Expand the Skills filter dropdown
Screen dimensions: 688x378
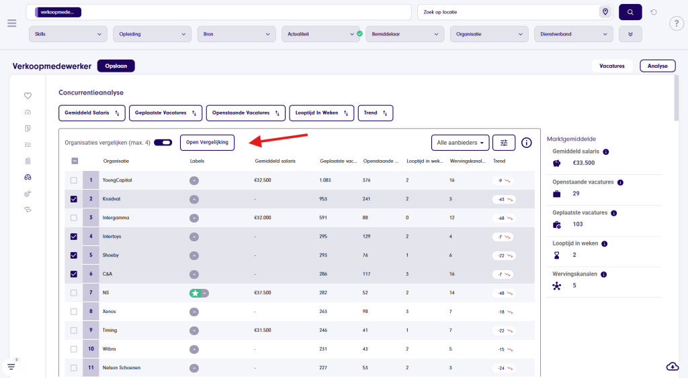click(x=68, y=34)
